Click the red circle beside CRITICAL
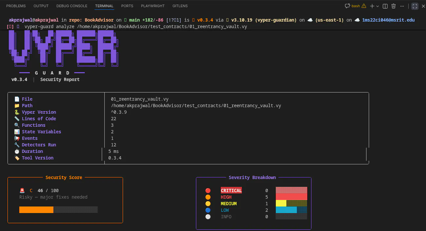This screenshot has height=231, width=426. 208,190
